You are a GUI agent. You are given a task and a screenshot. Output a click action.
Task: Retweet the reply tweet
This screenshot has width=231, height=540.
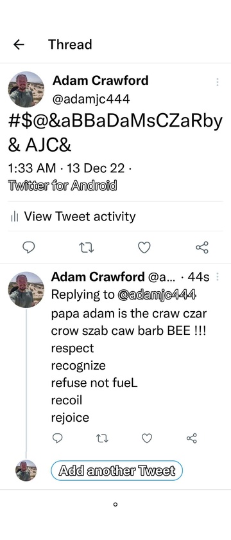102,438
